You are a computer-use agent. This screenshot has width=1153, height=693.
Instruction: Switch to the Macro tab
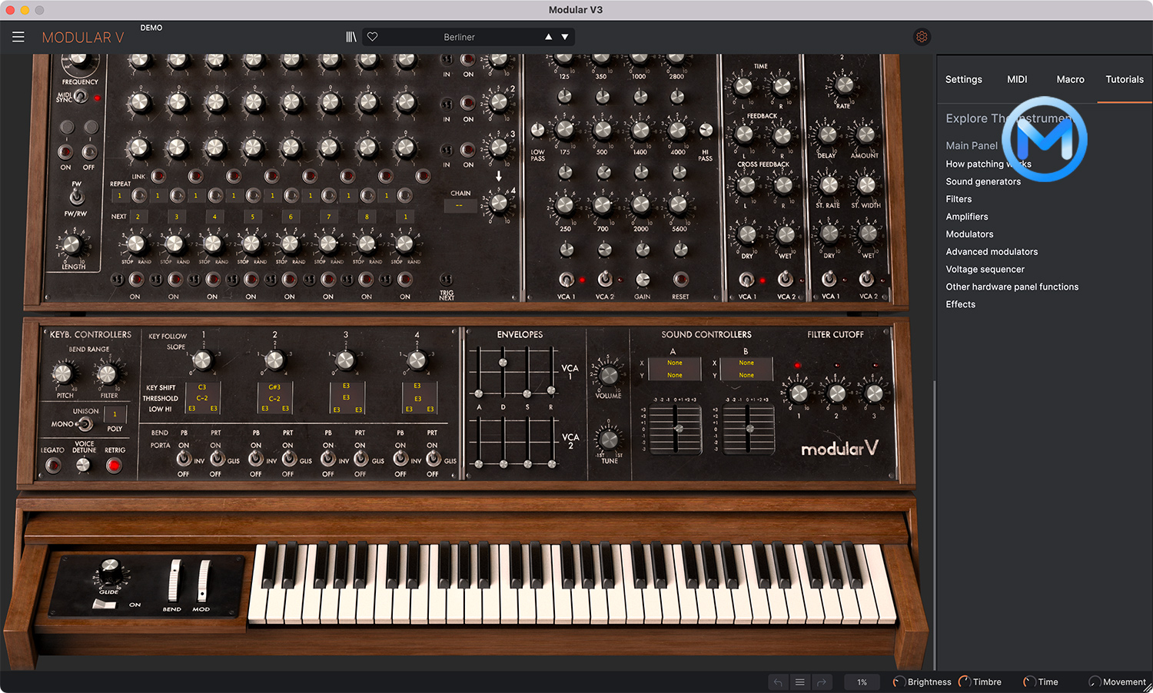(1070, 79)
